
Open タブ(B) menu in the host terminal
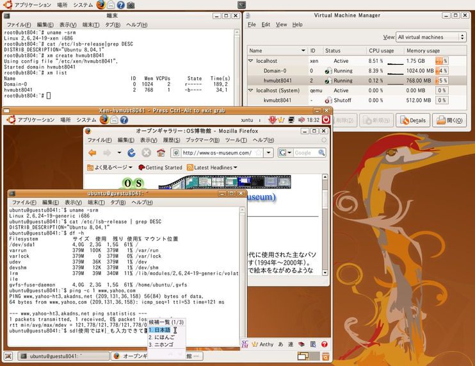(113, 25)
